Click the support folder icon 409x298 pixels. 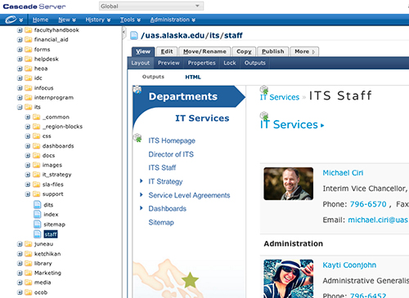36,194
